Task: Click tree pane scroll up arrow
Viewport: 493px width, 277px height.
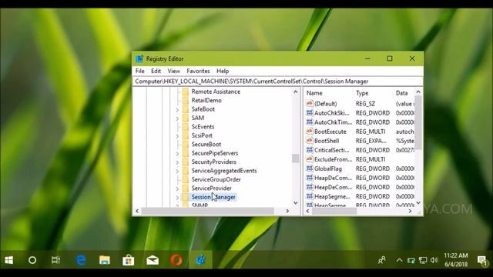Action: tap(296, 92)
